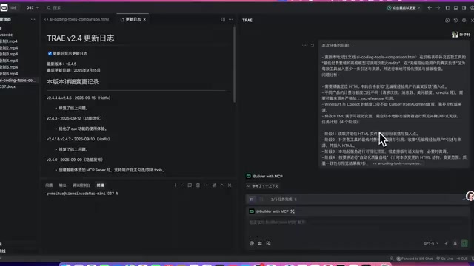The height and width of the screenshot is (266, 474).
Task: Toggle the right sidebar layout icon
Action: click(x=464, y=7)
